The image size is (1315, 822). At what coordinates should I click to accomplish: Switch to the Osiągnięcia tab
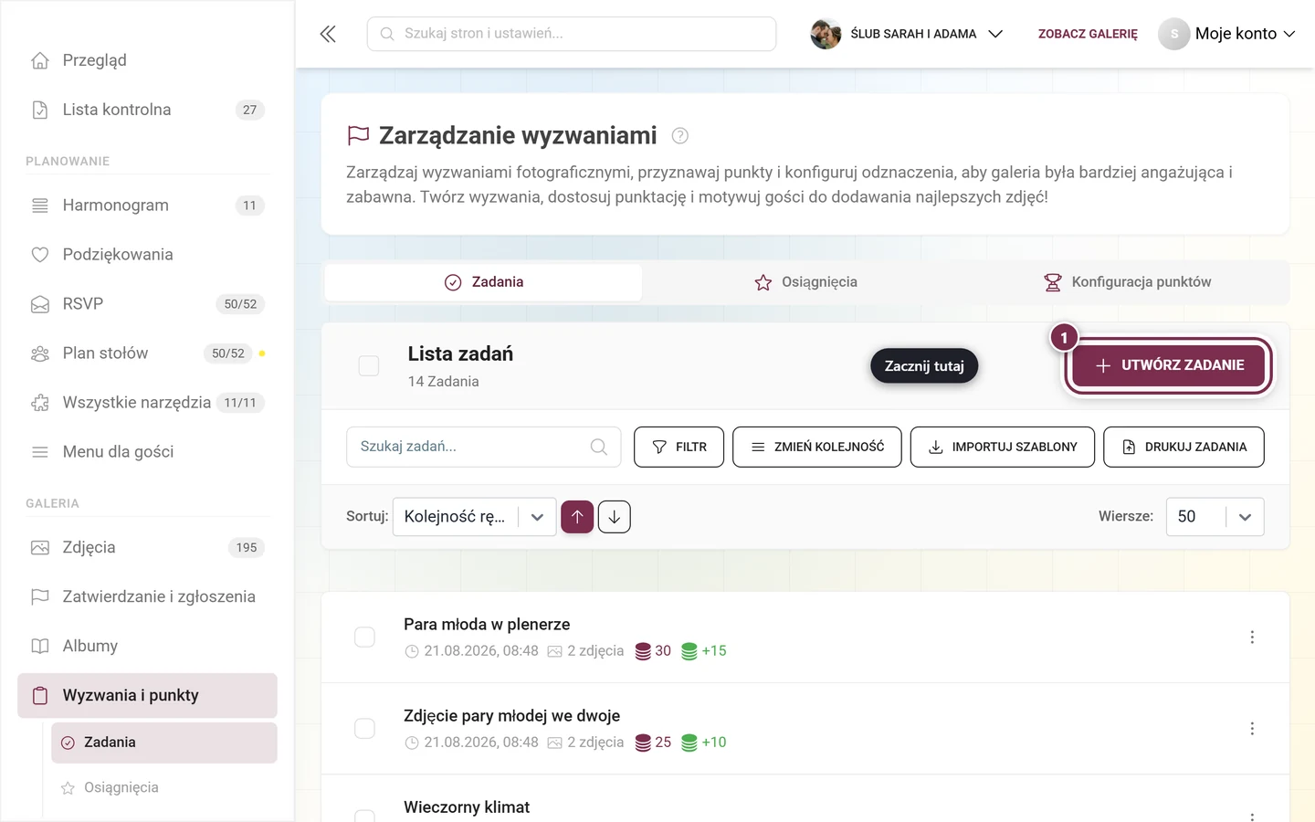(x=805, y=282)
